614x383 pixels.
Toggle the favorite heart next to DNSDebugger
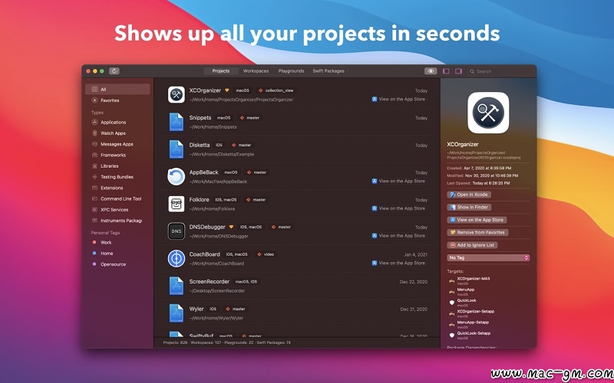231,227
